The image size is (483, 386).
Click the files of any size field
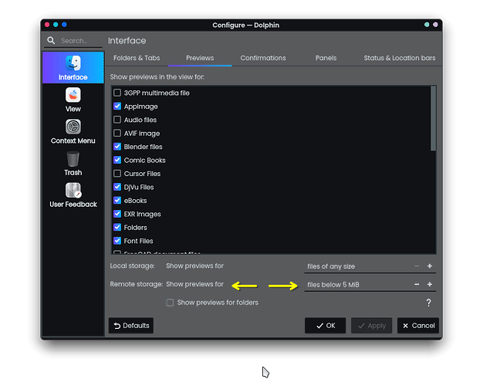point(370,266)
